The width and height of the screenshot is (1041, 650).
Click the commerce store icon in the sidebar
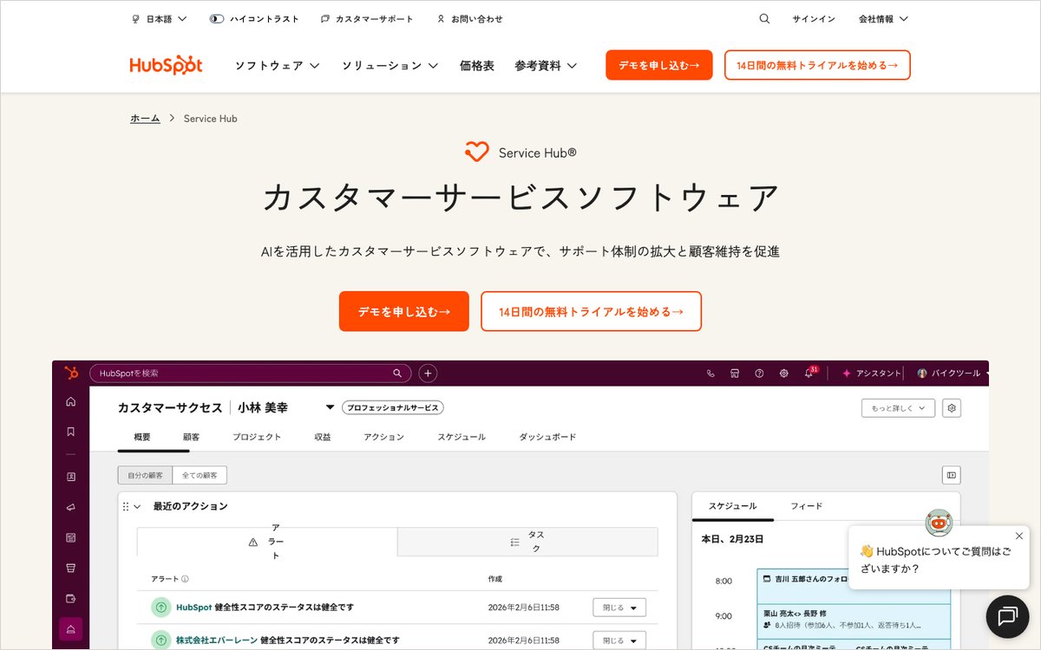point(71,568)
